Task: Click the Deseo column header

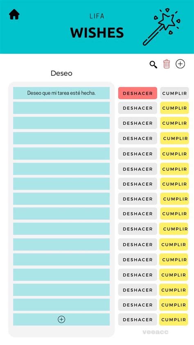Action: (61, 73)
